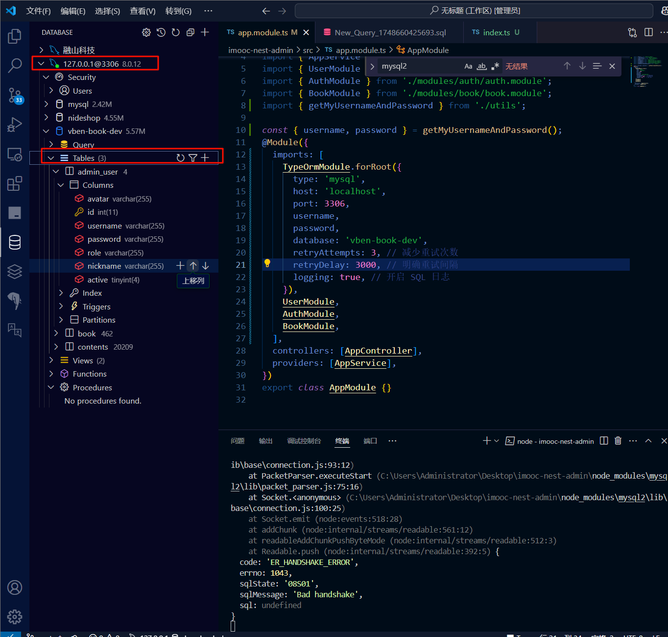Viewport: 668px width, 637px height.
Task: Click the lightbulb quick fix icon
Action: [267, 263]
